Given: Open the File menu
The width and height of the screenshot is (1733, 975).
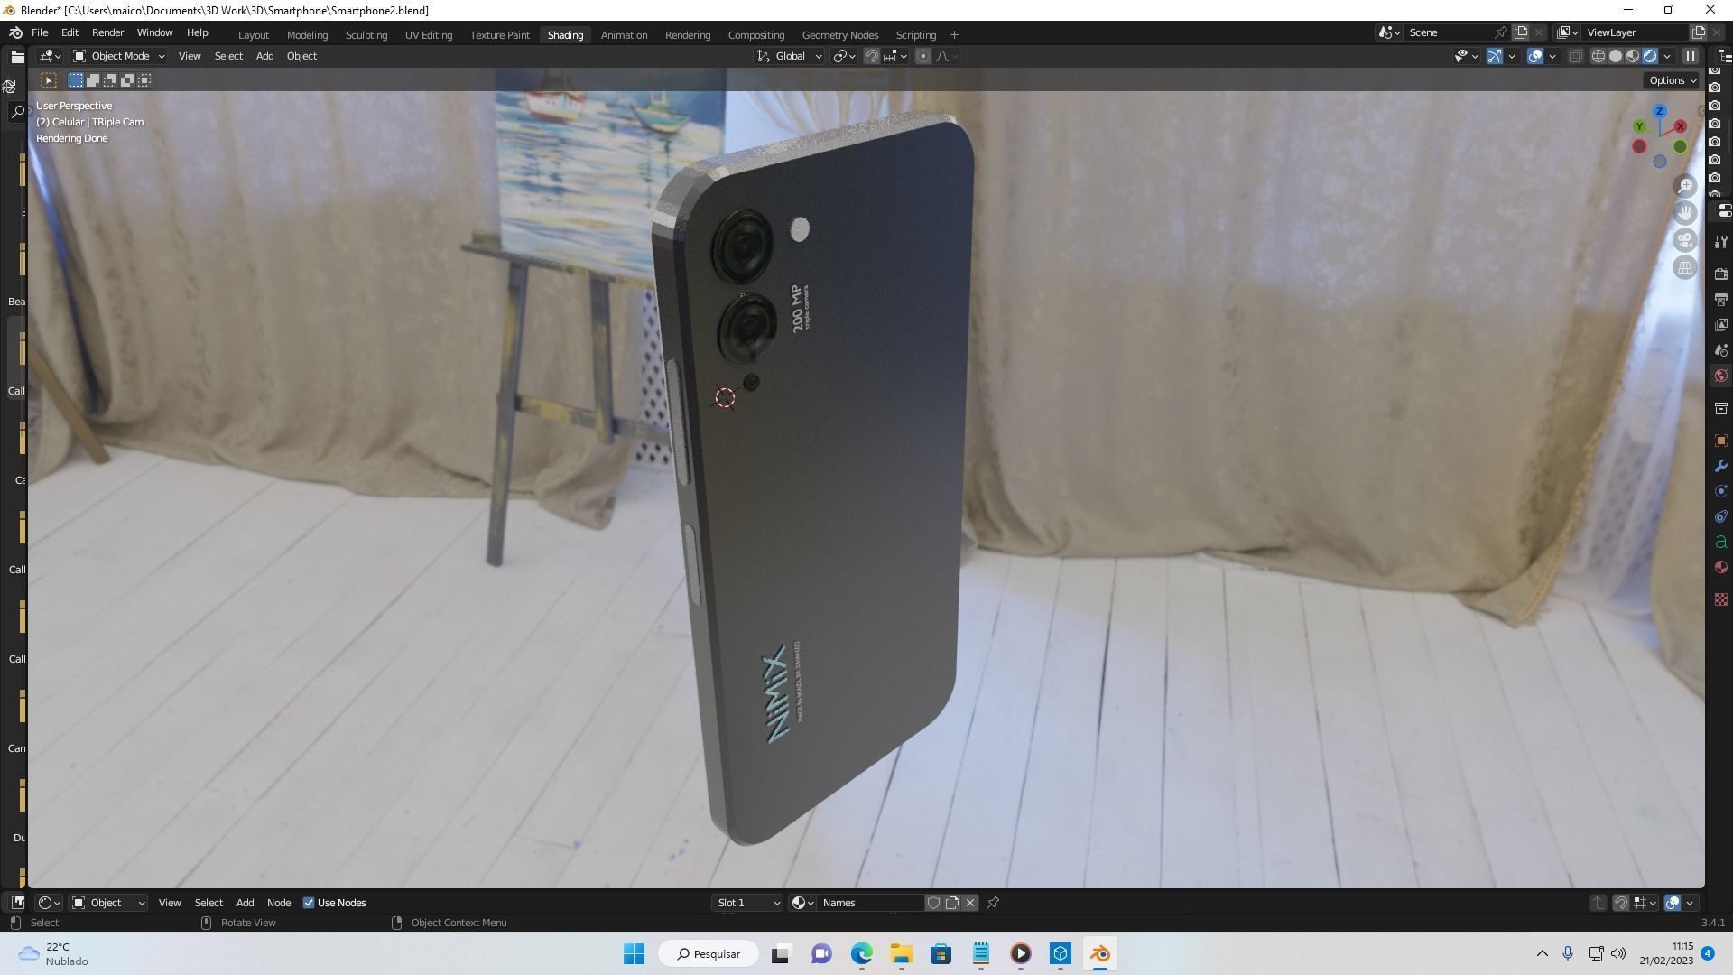Looking at the screenshot, I should [40, 32].
